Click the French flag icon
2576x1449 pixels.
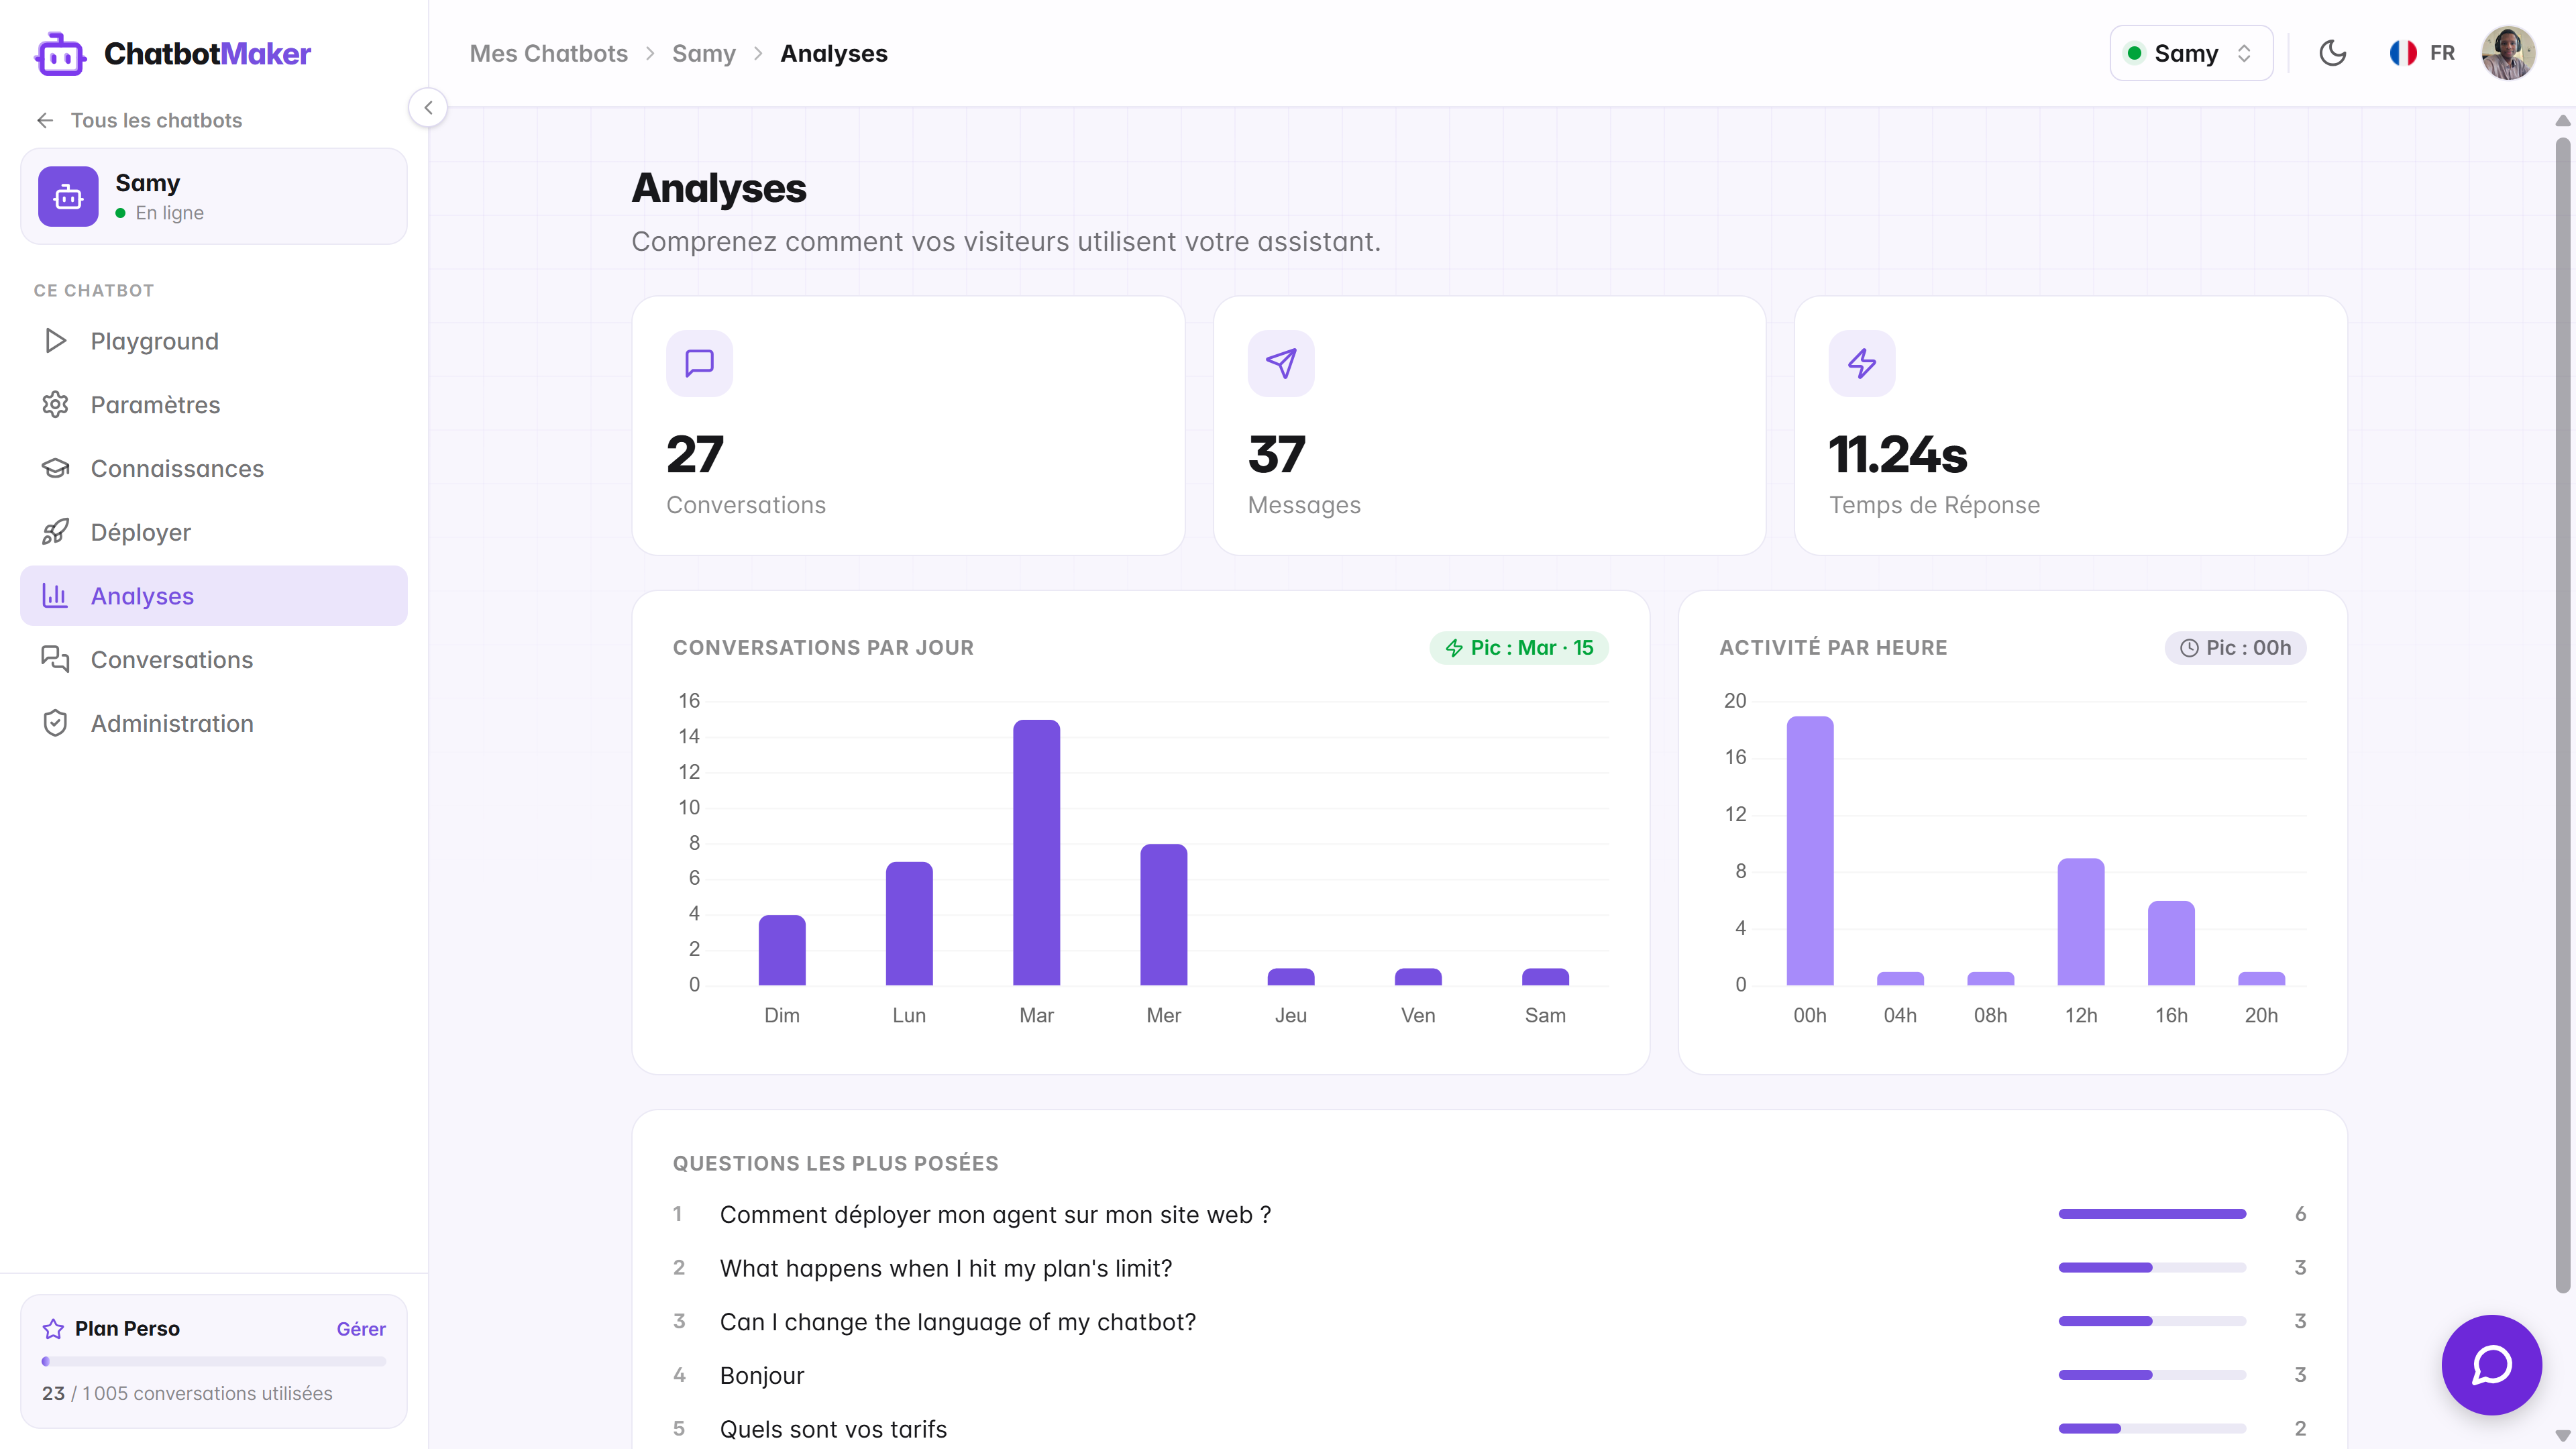[2403, 53]
